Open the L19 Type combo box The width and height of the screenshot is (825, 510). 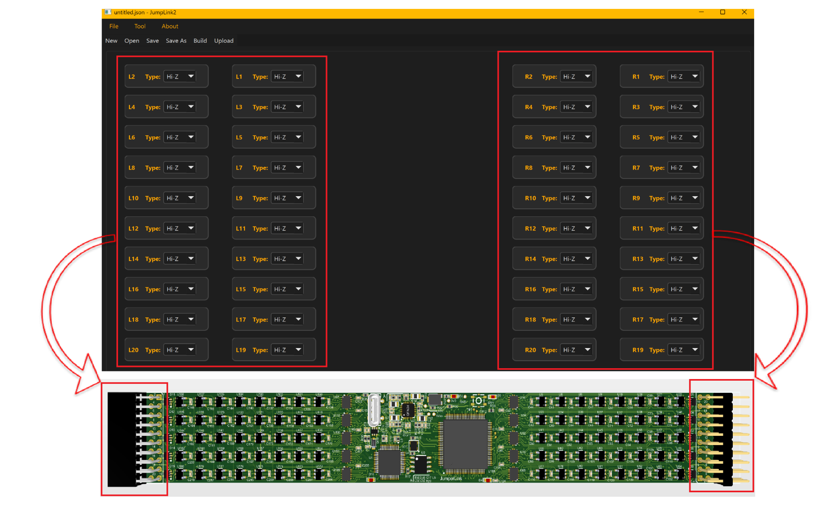click(x=287, y=350)
